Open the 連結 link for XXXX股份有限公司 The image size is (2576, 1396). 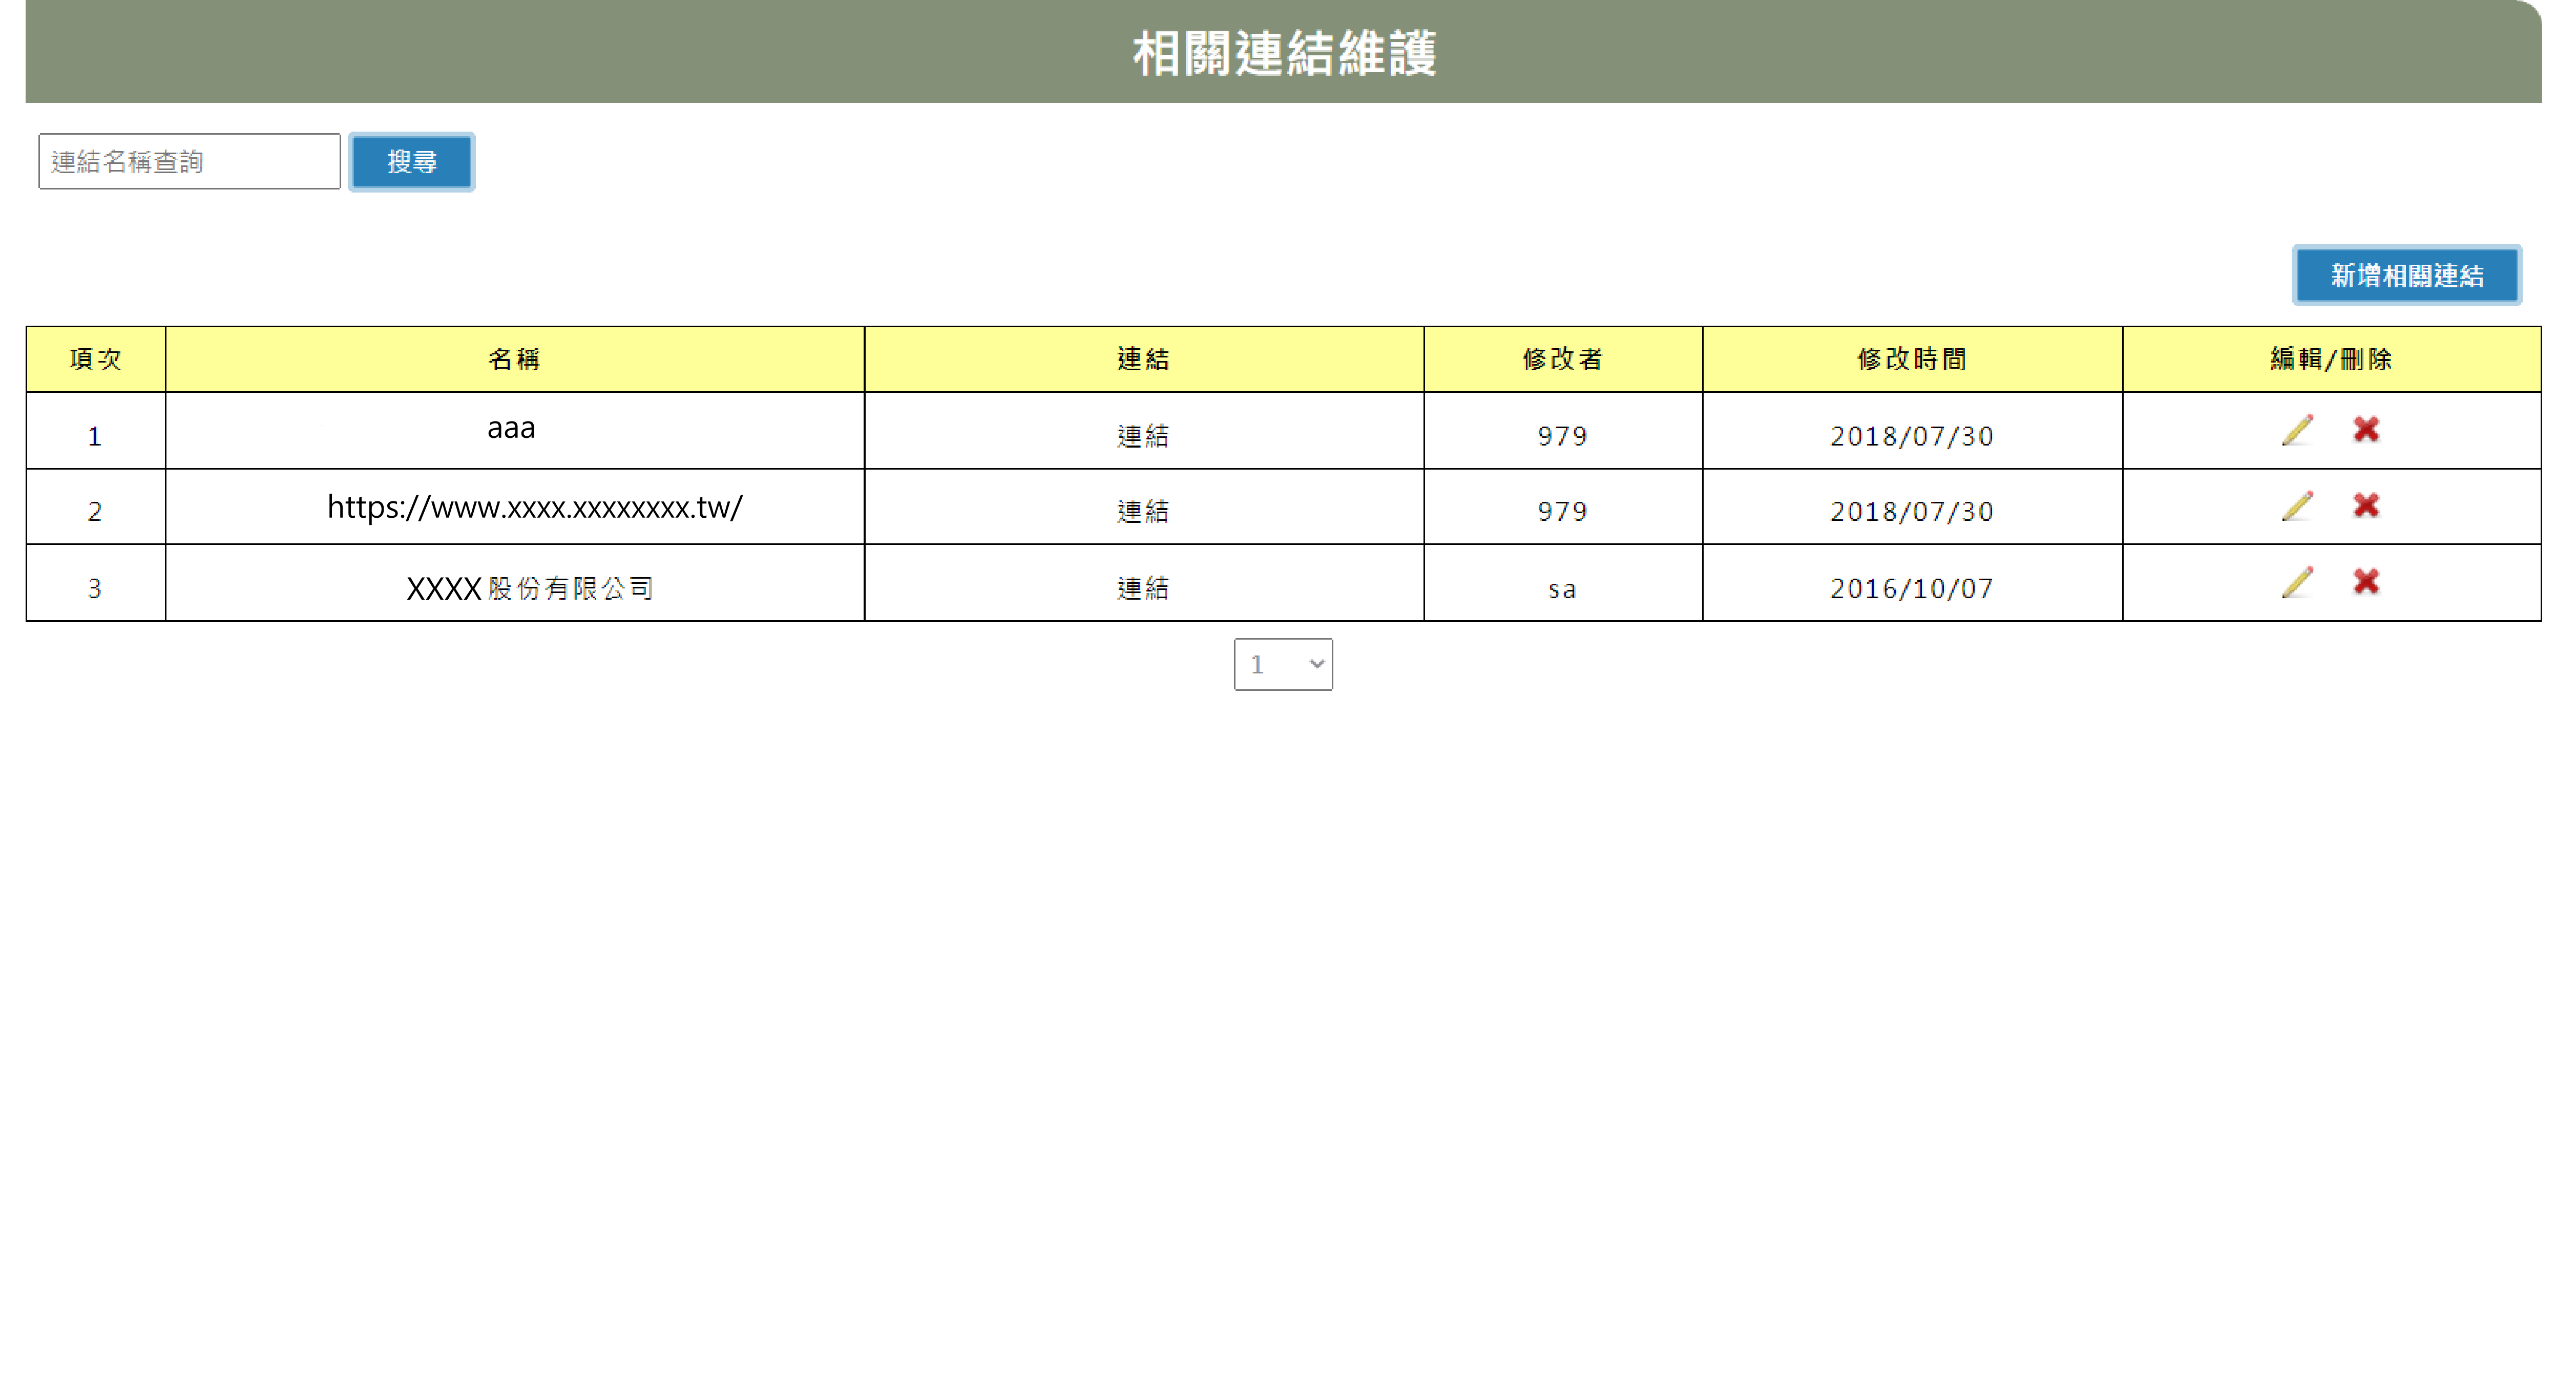tap(1143, 588)
